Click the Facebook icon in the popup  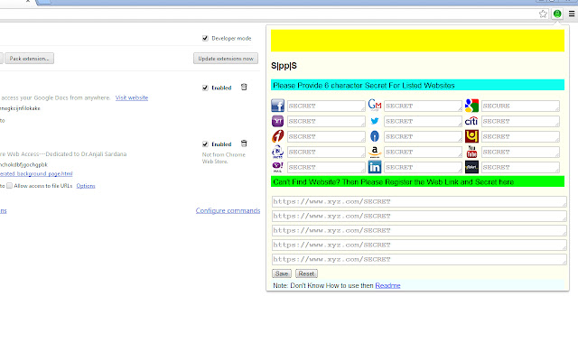pos(277,106)
